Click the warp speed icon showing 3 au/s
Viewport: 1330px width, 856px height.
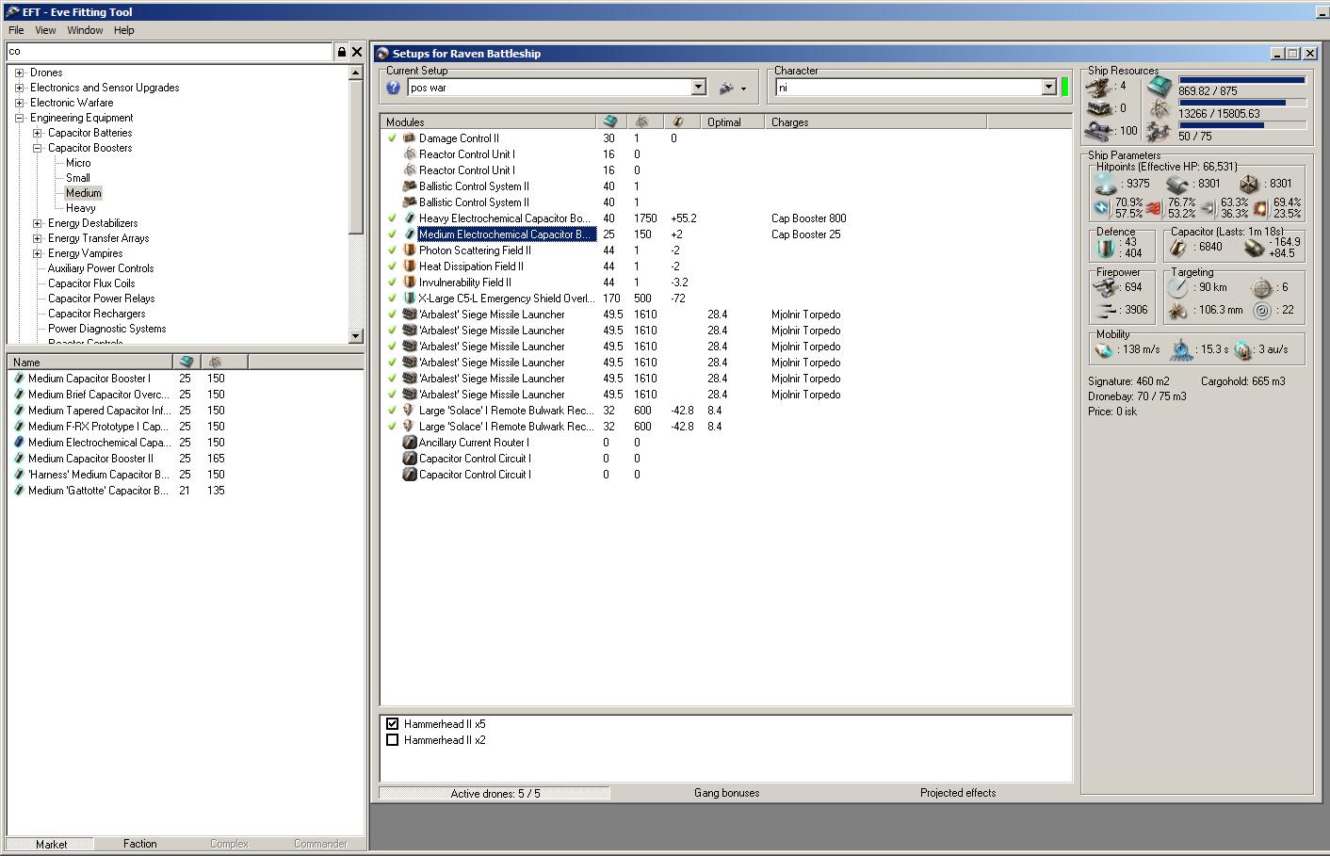click(x=1243, y=349)
